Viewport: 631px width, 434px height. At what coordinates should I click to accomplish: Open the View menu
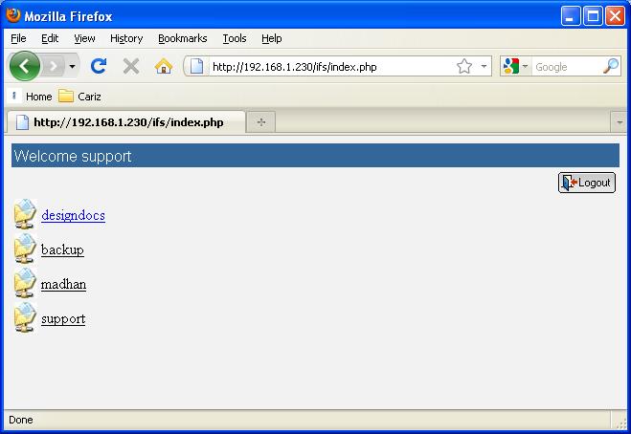pos(84,38)
